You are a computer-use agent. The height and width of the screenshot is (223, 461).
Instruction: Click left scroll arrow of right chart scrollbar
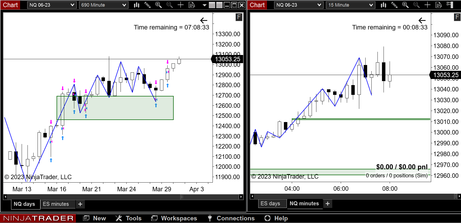[252, 196]
